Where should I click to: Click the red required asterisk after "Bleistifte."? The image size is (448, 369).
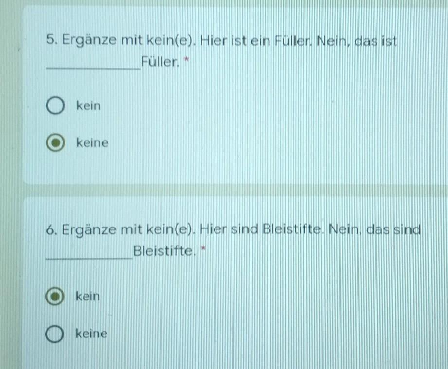[x=203, y=248]
